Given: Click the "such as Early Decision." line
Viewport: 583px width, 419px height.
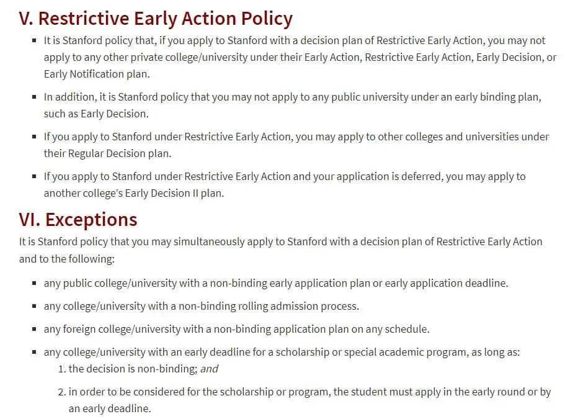Looking at the screenshot, I should pyautogui.click(x=96, y=114).
